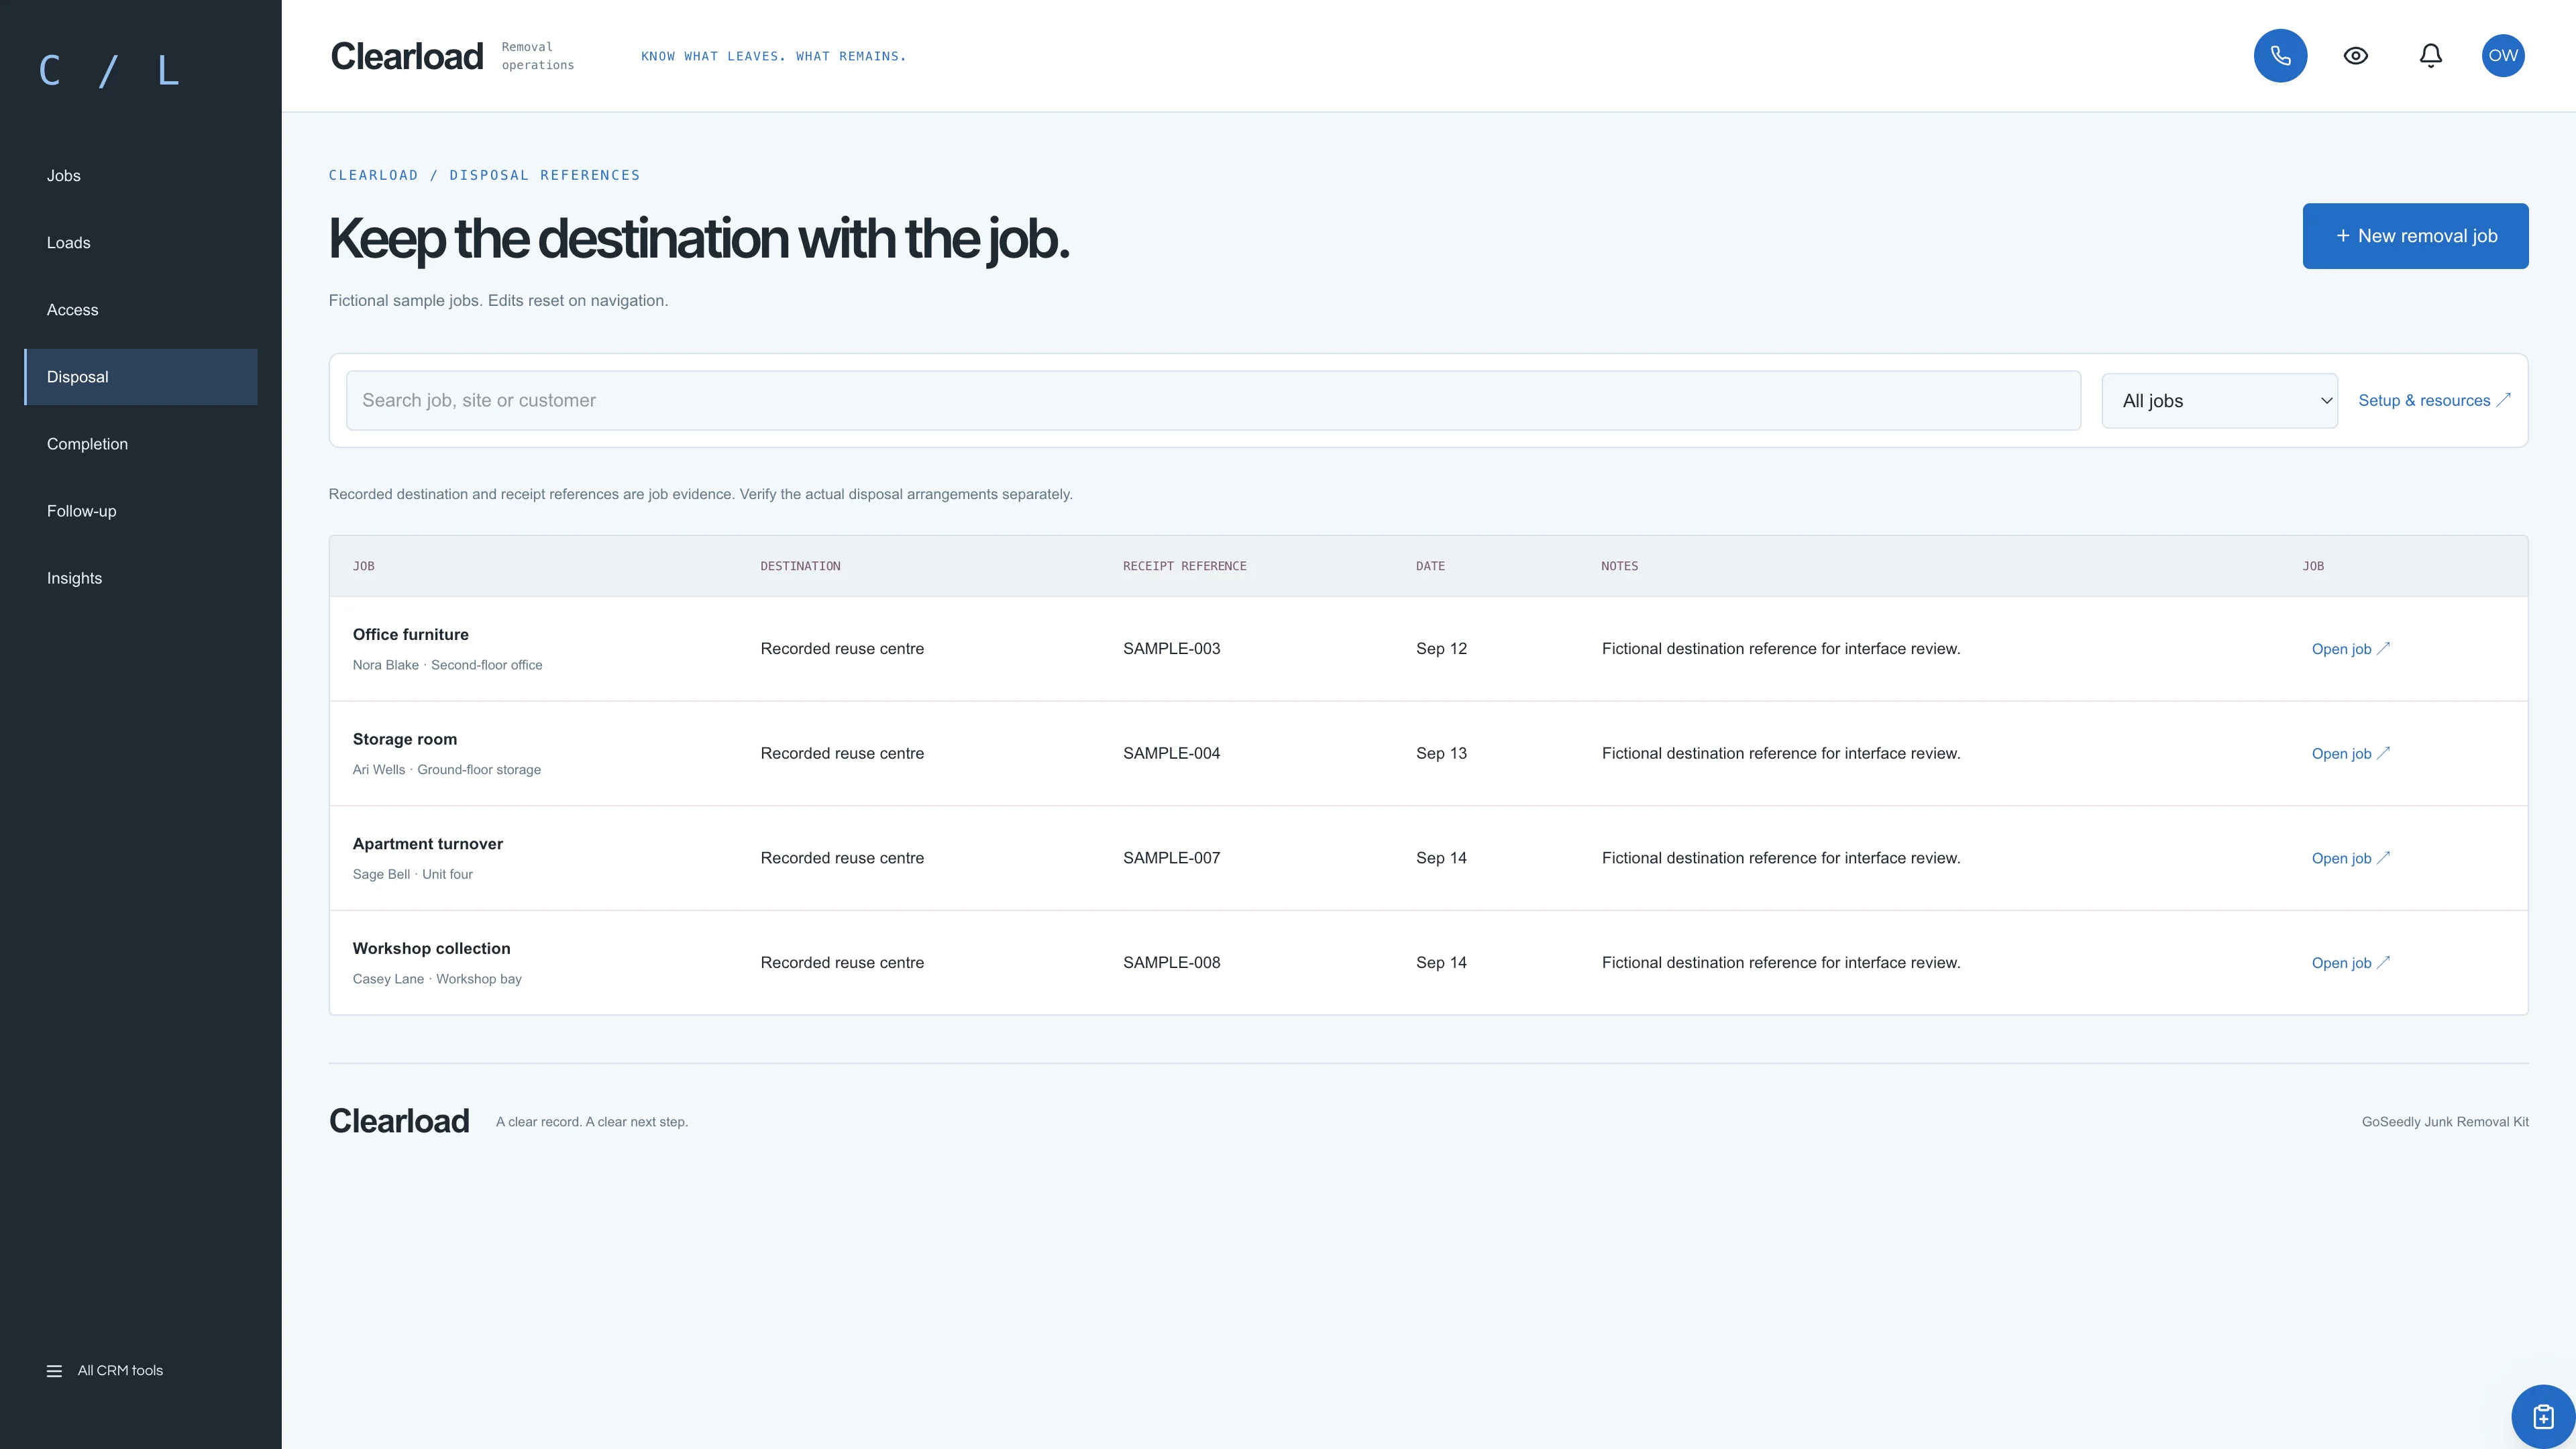Click the Workshop collection job title

coord(431,948)
